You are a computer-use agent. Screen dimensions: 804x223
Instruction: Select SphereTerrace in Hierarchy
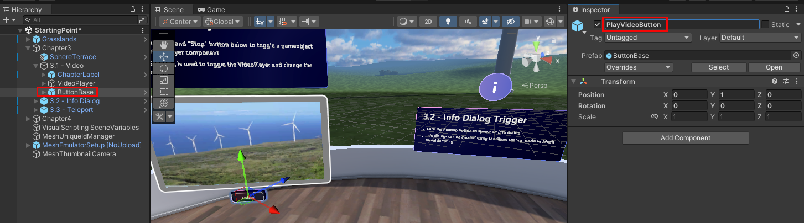pyautogui.click(x=72, y=56)
